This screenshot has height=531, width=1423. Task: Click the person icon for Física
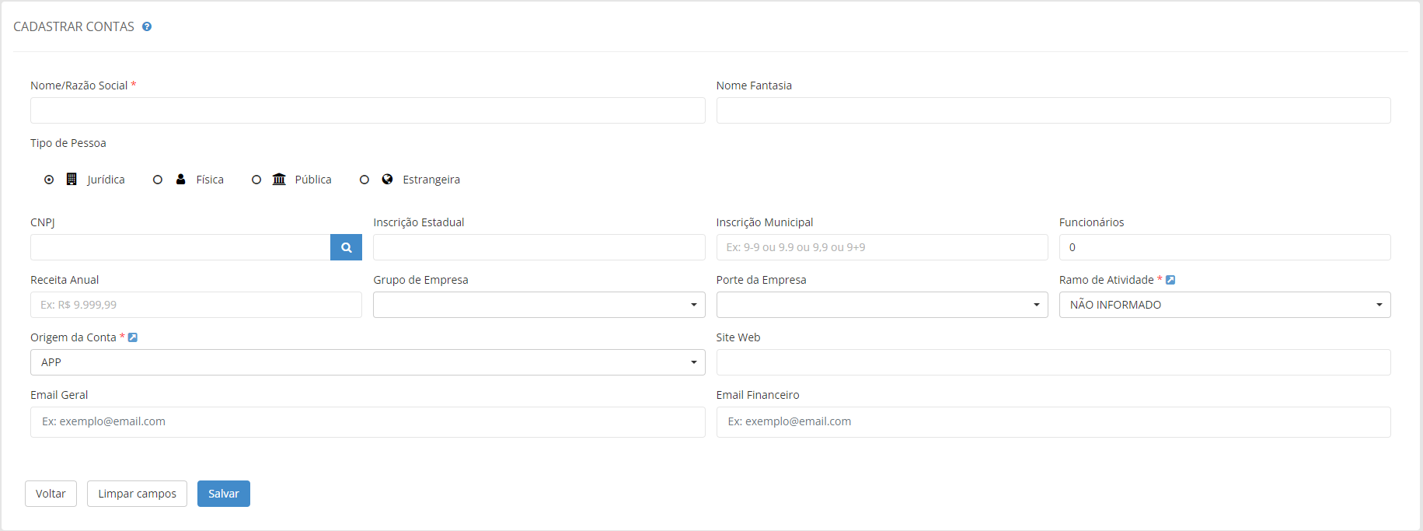point(180,180)
